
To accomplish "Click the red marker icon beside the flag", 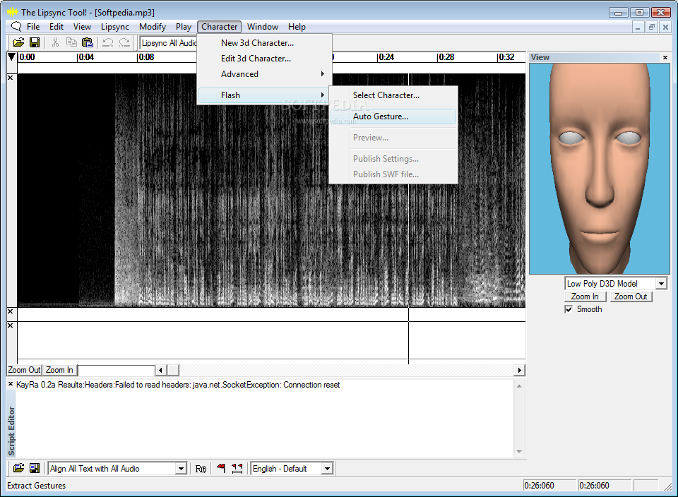I will tap(237, 468).
